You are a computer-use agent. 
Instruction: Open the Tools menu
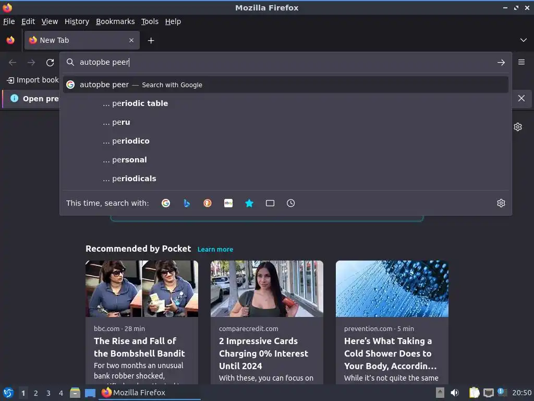[150, 21]
